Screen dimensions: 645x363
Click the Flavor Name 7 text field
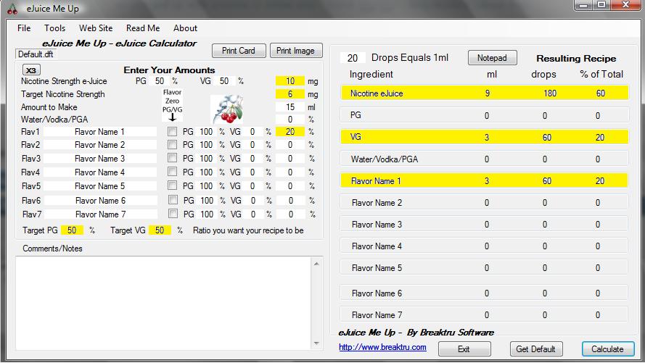[x=101, y=214]
